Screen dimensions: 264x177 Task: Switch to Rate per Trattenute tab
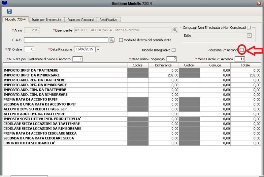pyautogui.click(x=47, y=20)
